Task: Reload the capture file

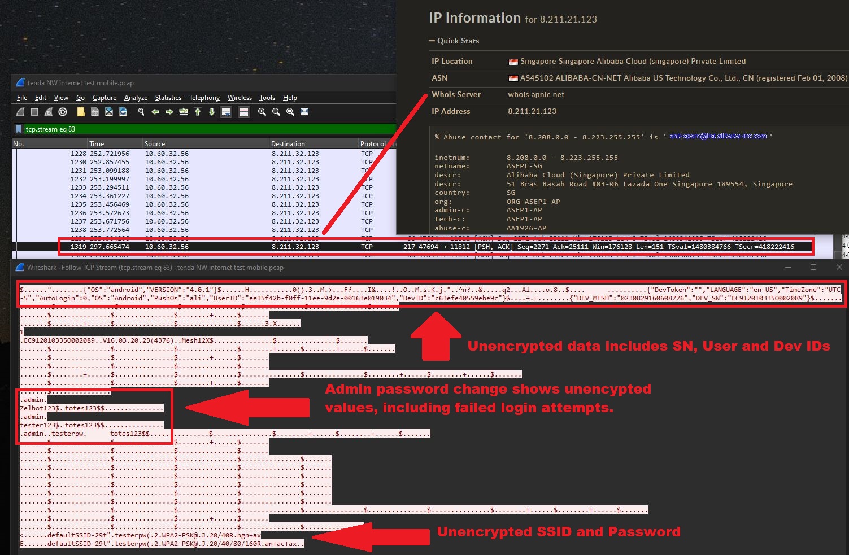Action: point(123,112)
